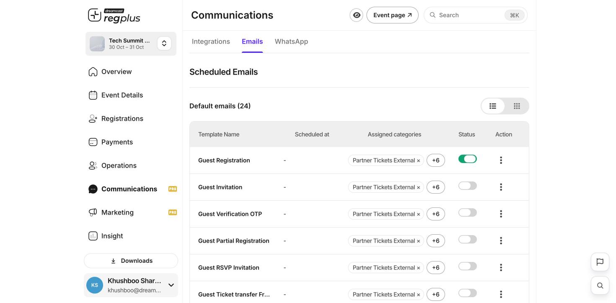Remove Partner Tickets External from Guest RSVP Invitation

(418, 268)
